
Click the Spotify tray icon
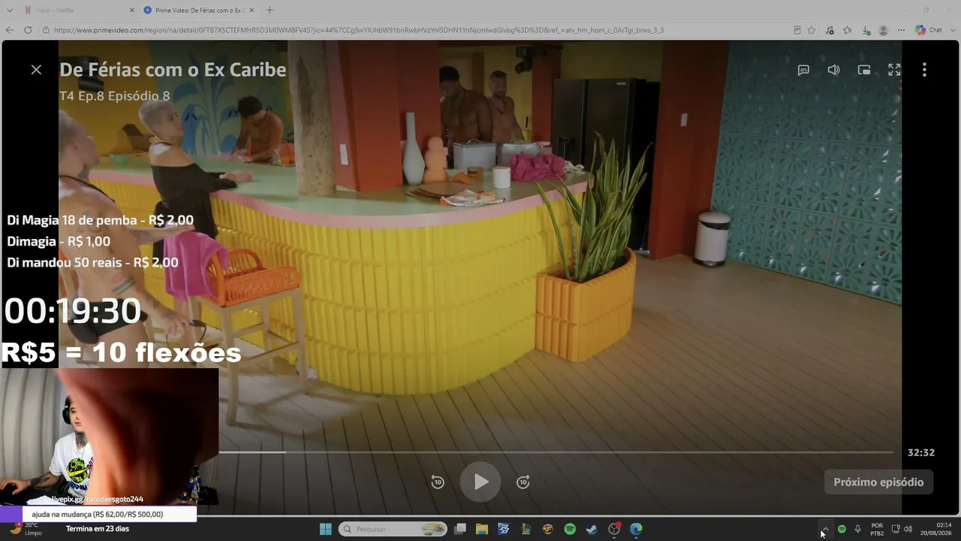point(842,529)
